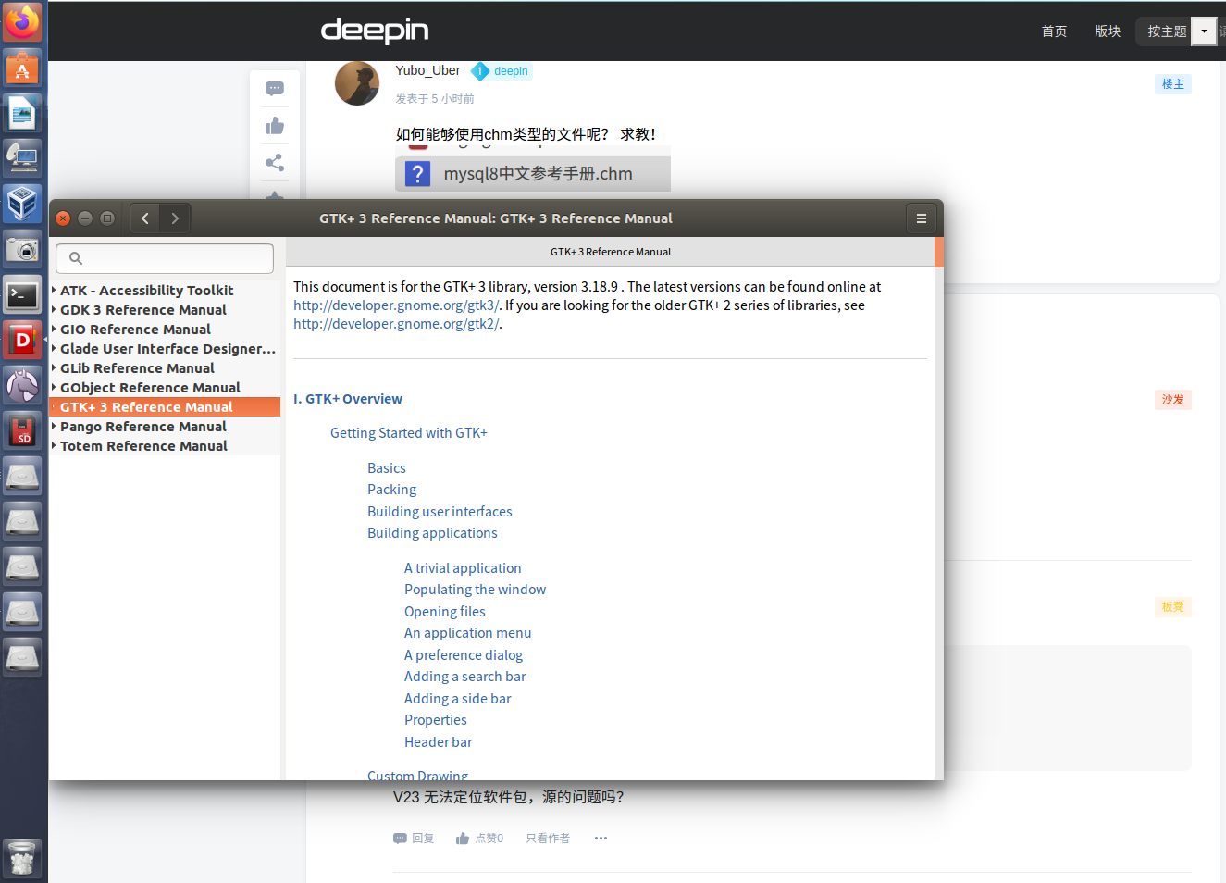Toggle 只看作者 on the forum reply
This screenshot has height=883, width=1226.
pyautogui.click(x=546, y=838)
